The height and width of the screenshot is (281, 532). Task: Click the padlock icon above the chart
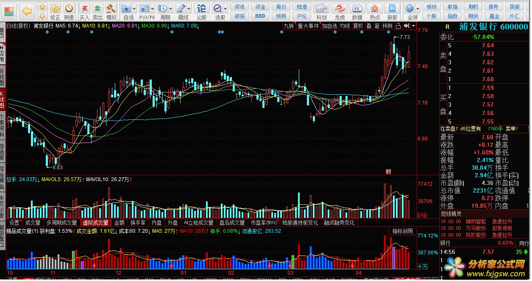(x=398, y=26)
